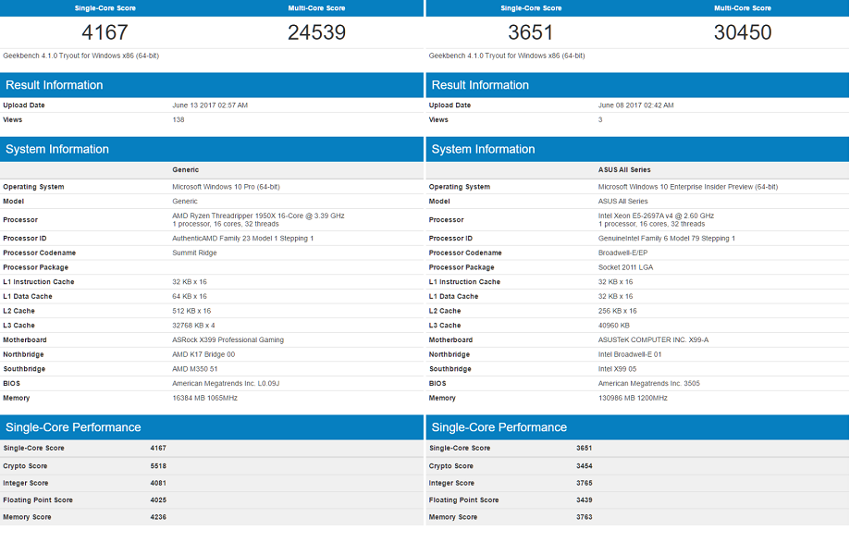
Task: Select the Integer Score 4081 value
Action: click(158, 483)
